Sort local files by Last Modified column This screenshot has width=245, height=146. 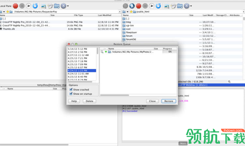(x=109, y=15)
